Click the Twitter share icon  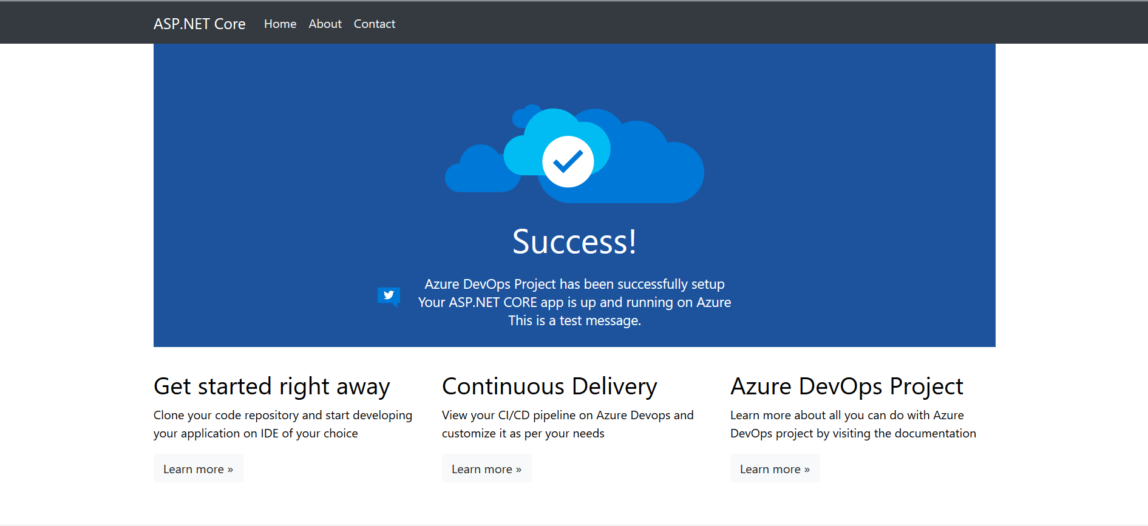pos(389,296)
